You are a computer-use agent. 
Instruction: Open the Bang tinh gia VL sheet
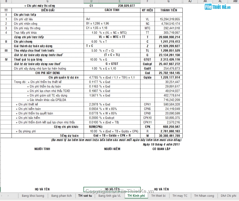(109, 196)
